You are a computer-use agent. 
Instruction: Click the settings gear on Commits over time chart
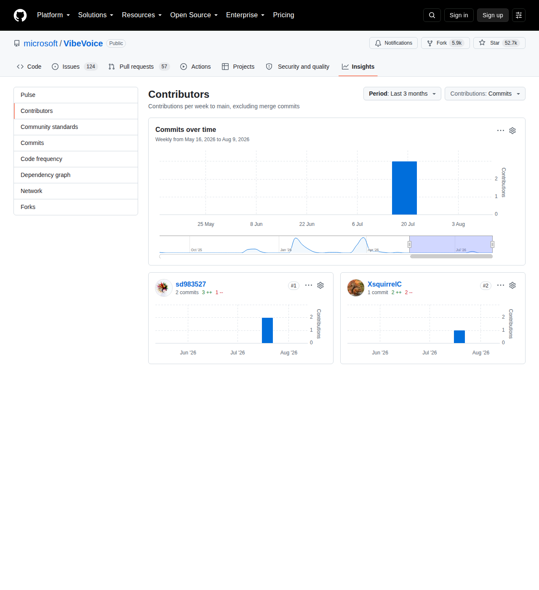click(512, 131)
